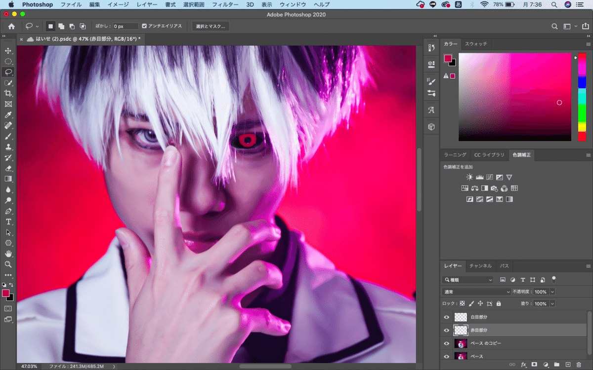
Task: Open the Character panel icon
Action: pos(431,111)
